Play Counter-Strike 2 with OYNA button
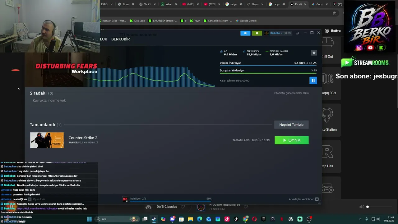This screenshot has height=224, width=398. 292,140
